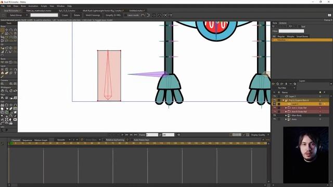Viewport: 333px width, 187px height.
Task: Hide Layer 3 using its eye icon
Action: click(274, 104)
